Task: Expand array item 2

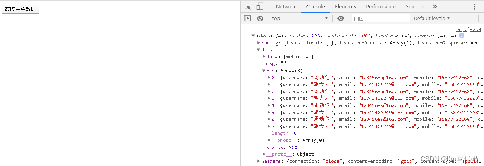Action: click(269, 92)
